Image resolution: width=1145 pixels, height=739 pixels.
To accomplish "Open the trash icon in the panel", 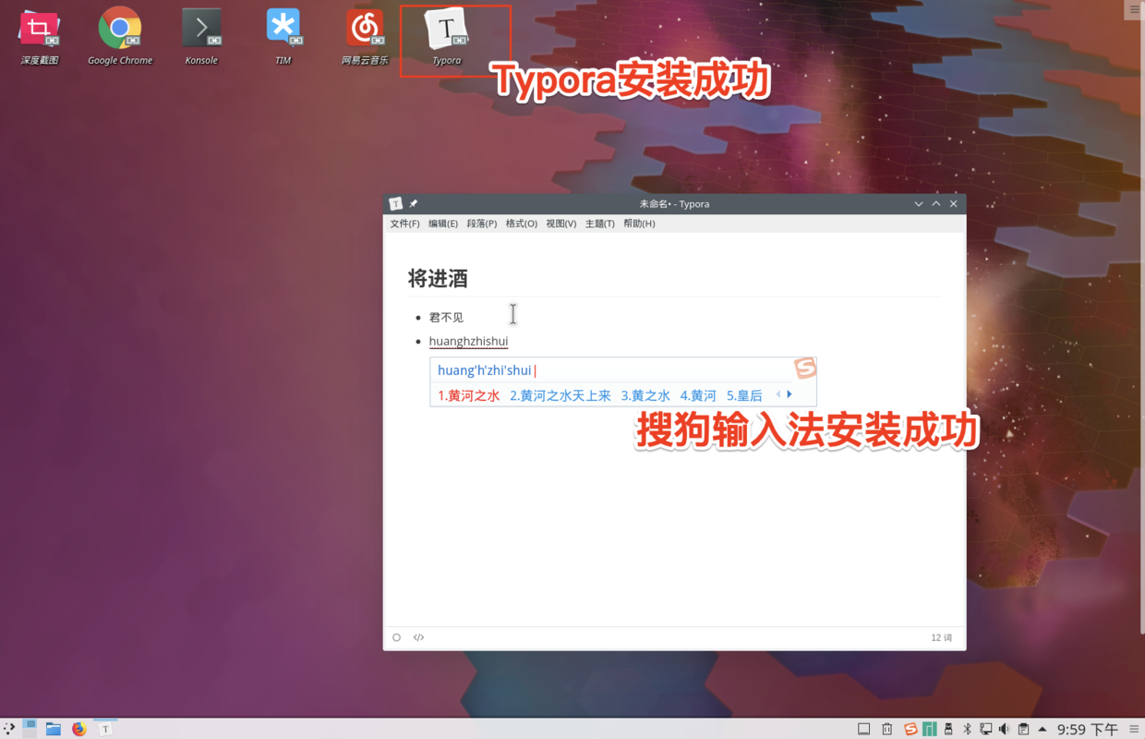I will tap(887, 729).
